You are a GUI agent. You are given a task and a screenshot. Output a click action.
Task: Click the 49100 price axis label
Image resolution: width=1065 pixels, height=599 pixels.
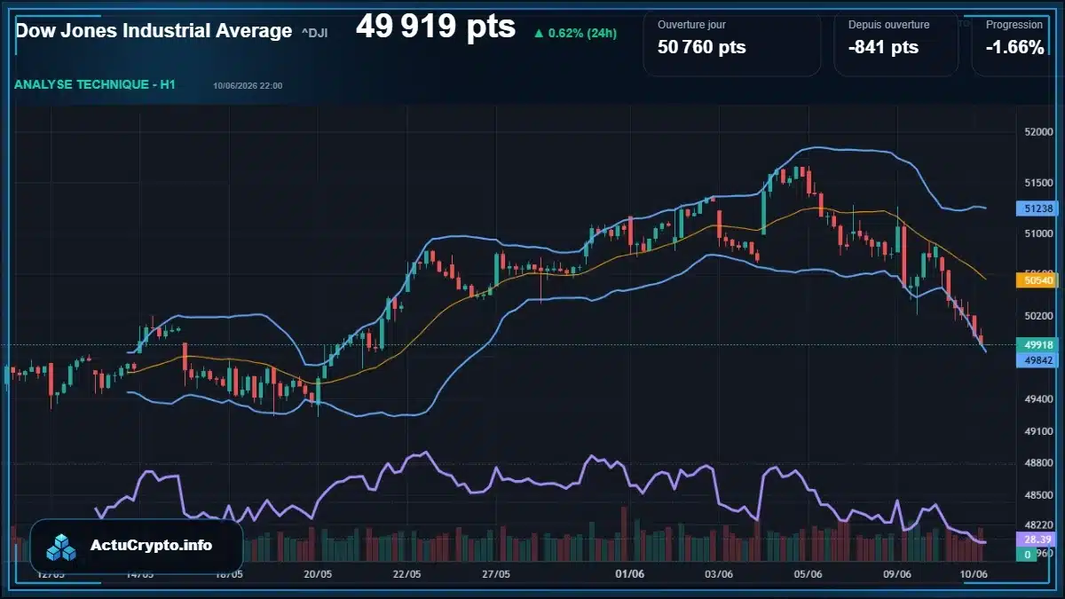tap(1038, 431)
